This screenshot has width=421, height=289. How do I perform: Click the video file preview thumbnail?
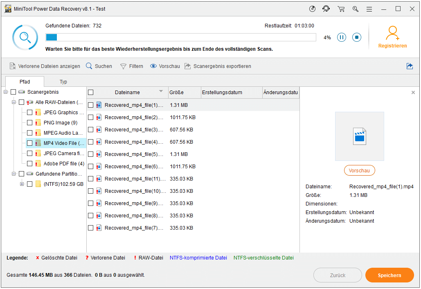360,136
